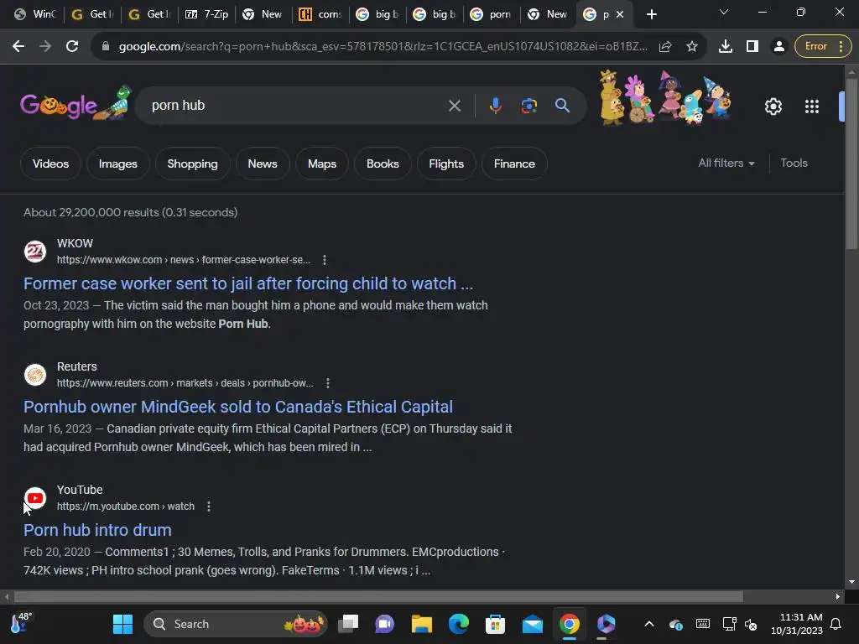Switch to the 7-Zip browser tab
The height and width of the screenshot is (644, 859).
tap(206, 14)
